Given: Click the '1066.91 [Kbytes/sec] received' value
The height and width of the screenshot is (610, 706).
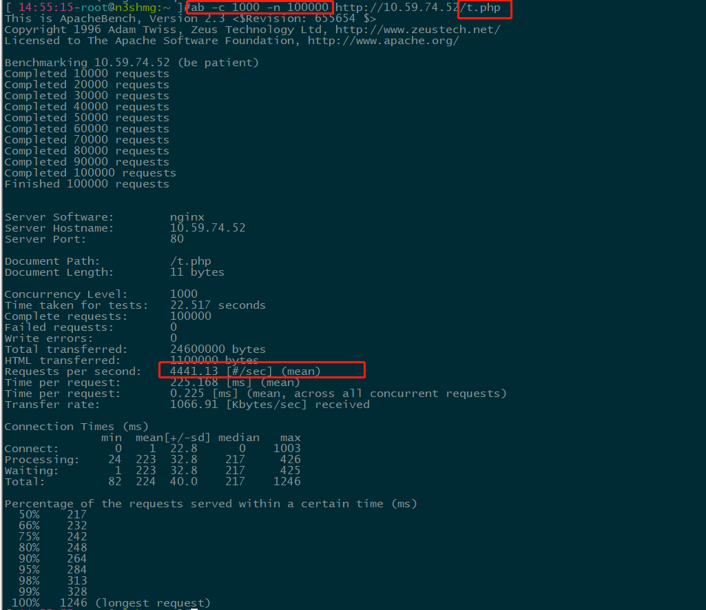Looking at the screenshot, I should pos(270,405).
